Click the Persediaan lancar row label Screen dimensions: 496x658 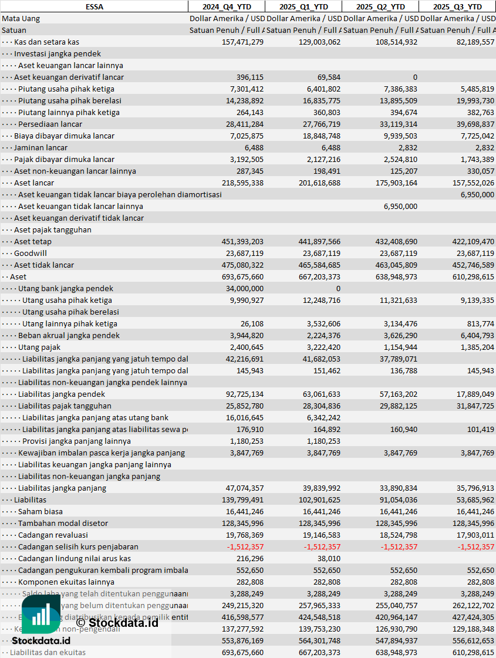[x=50, y=124]
